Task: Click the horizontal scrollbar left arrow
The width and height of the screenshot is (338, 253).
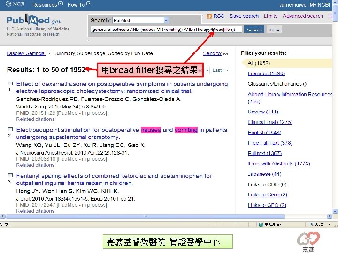Action: [3, 216]
